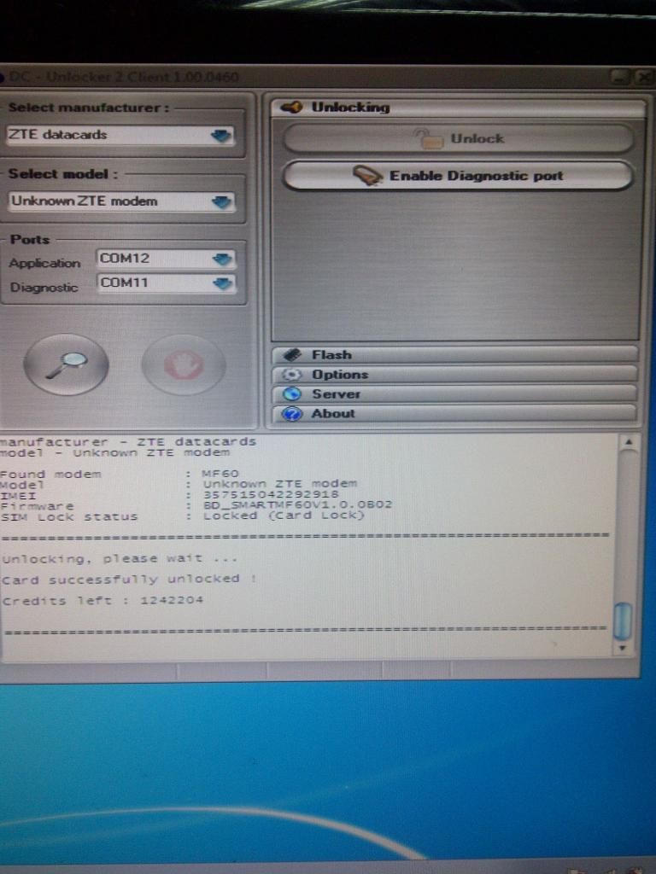Open the About section
Viewport: 656px width, 874px height.
point(333,414)
